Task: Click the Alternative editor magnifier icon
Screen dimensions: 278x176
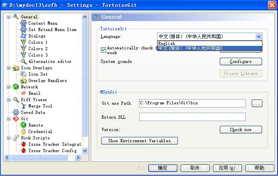Action: (x=24, y=61)
